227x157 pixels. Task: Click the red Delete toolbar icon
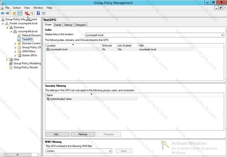coord(27,14)
